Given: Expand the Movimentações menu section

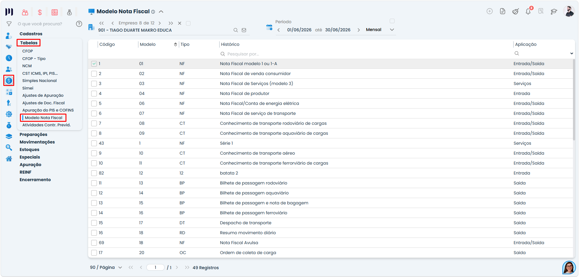Looking at the screenshot, I should [x=37, y=142].
